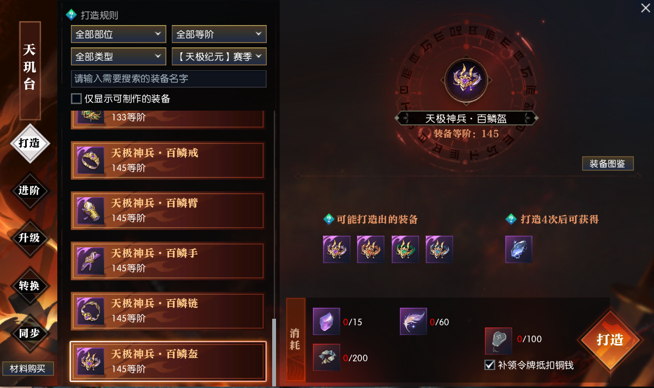Open help icon next to 打造规则

pos(71,15)
